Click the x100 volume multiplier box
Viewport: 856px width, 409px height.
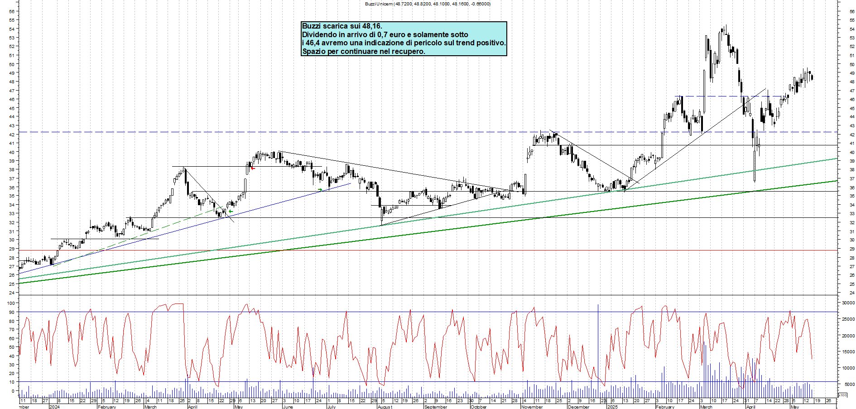(x=842, y=395)
